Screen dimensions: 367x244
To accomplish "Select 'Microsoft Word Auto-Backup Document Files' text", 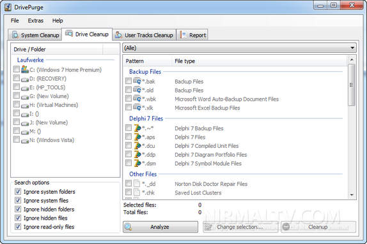I will pos(226,99).
